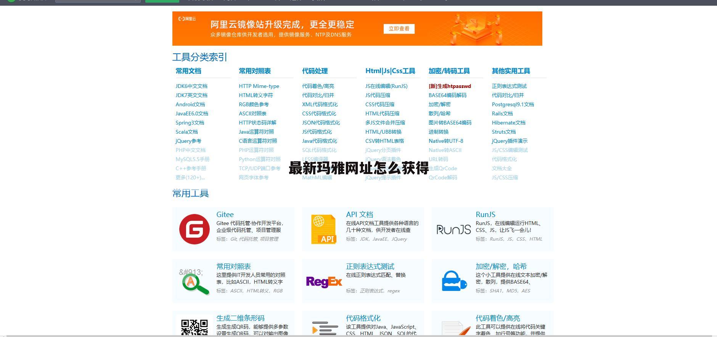
Task: Open JDK7英文文档 link
Action: (191, 95)
